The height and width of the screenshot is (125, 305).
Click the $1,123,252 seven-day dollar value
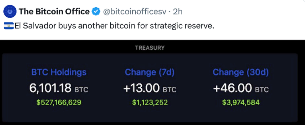pyautogui.click(x=150, y=102)
